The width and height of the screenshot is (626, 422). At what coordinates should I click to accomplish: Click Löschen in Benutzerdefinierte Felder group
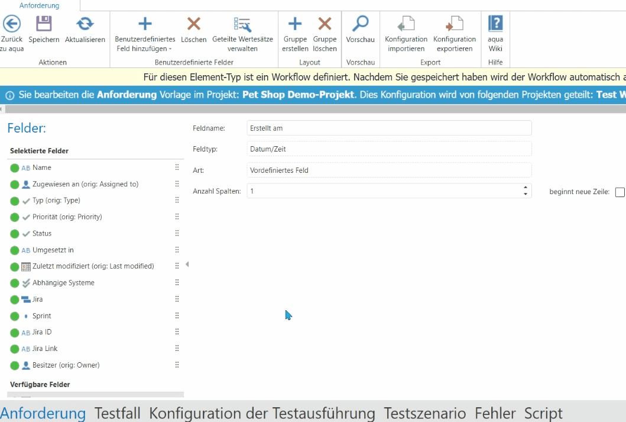click(x=193, y=24)
